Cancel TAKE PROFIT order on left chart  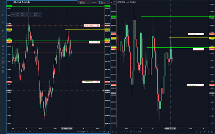[99, 82]
